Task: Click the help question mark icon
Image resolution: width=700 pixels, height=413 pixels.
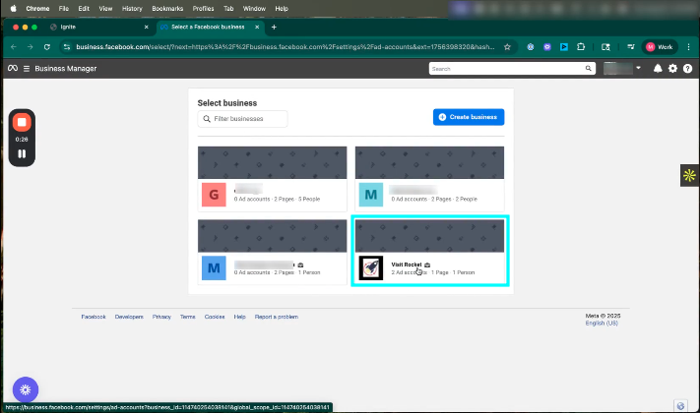Action: click(688, 69)
